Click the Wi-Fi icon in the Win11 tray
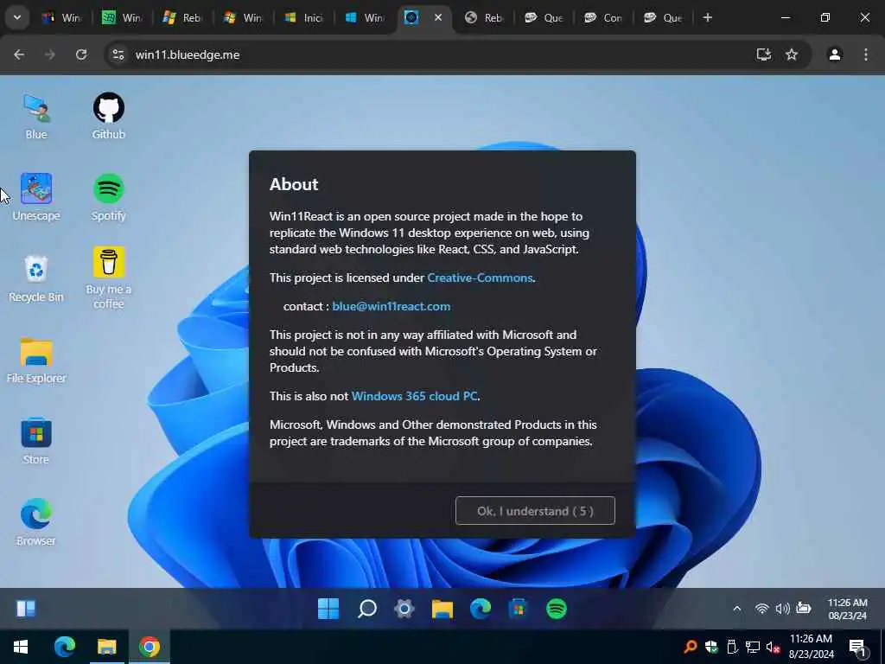Image resolution: width=885 pixels, height=664 pixels. [x=762, y=609]
